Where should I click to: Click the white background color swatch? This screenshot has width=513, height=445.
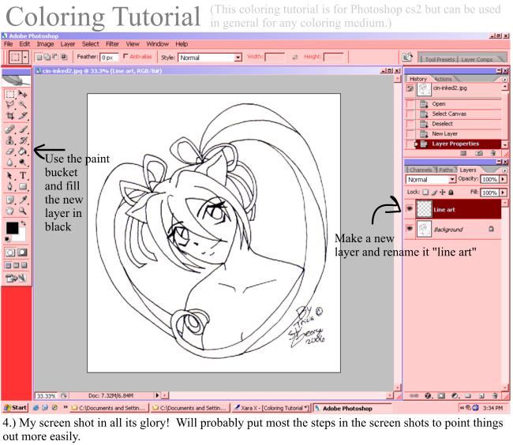21,236
